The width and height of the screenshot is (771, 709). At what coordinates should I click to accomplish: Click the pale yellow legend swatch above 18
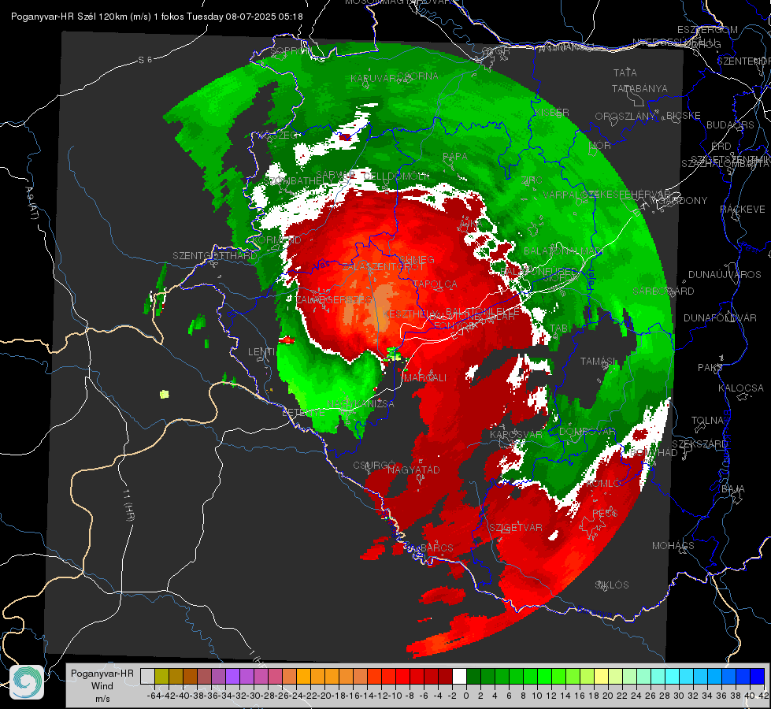tap(602, 676)
